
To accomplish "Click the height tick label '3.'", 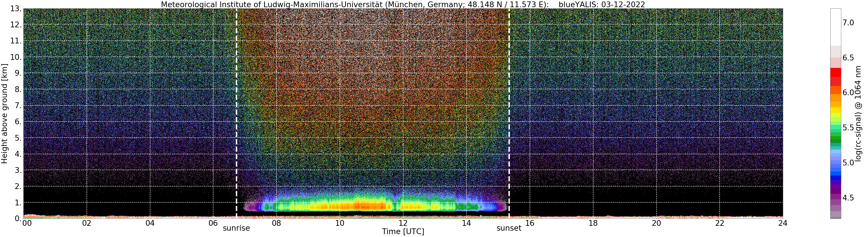I will click(x=18, y=170).
